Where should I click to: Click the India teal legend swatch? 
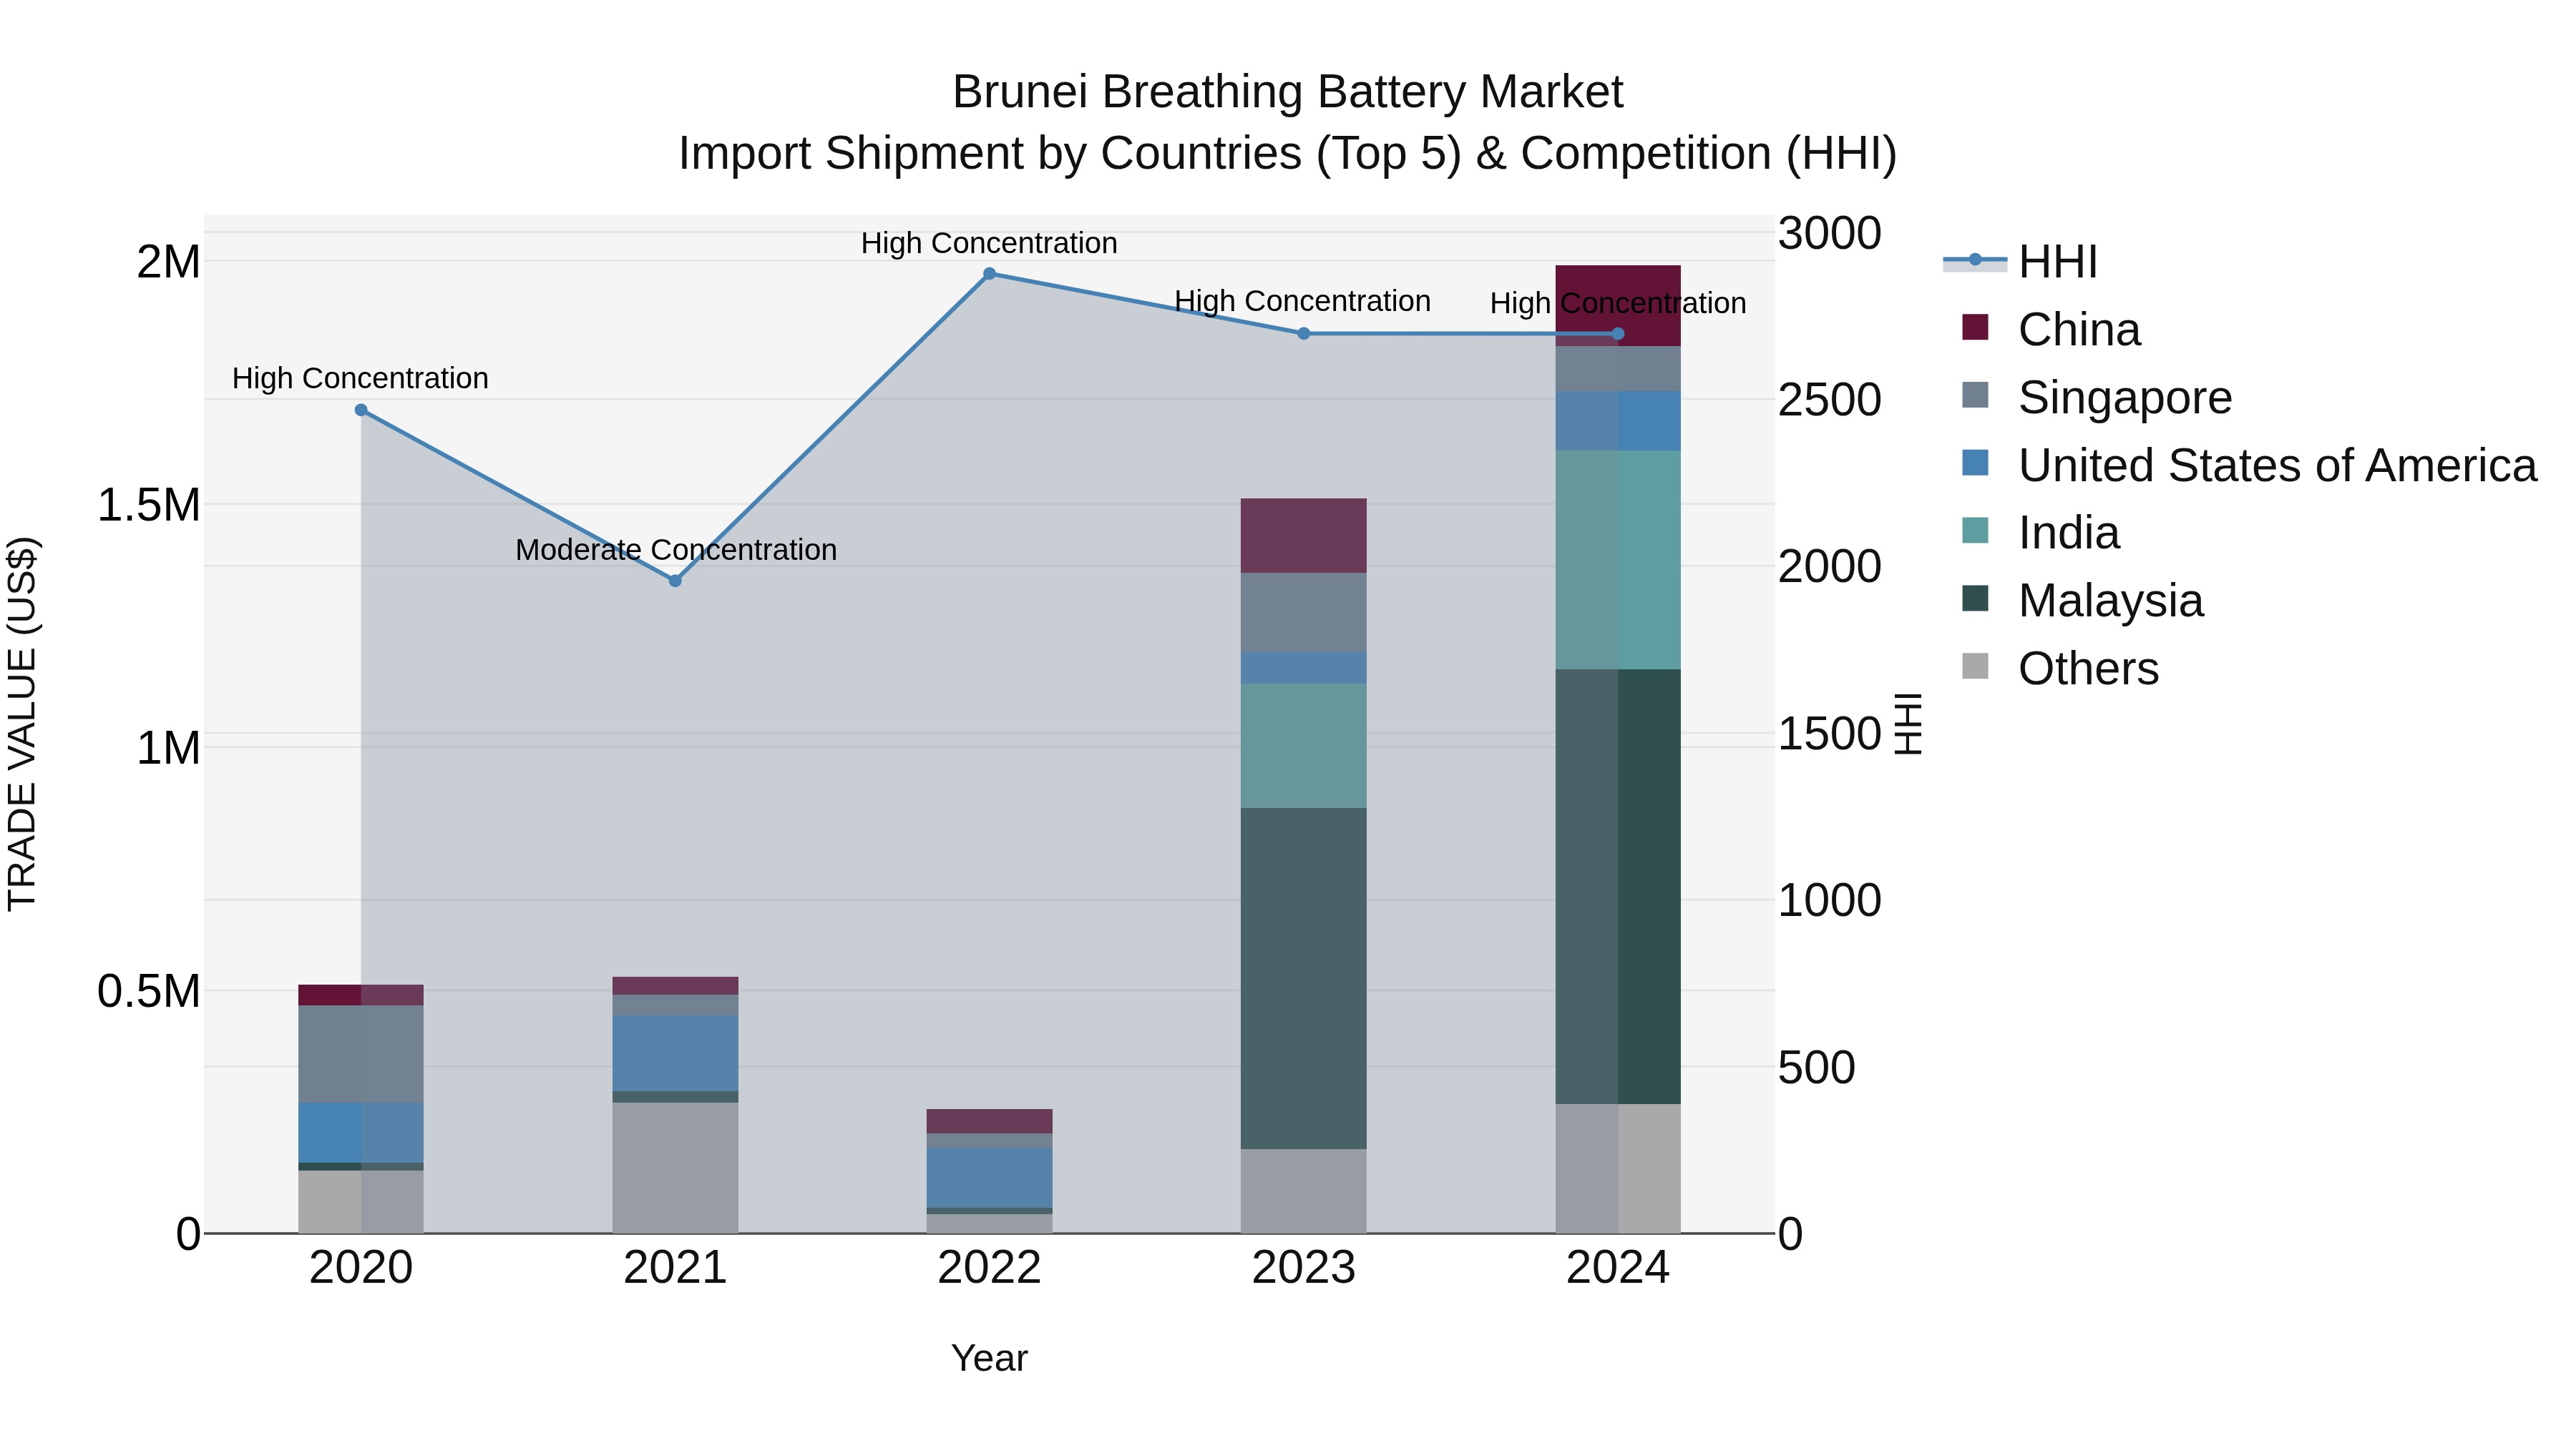click(1975, 531)
